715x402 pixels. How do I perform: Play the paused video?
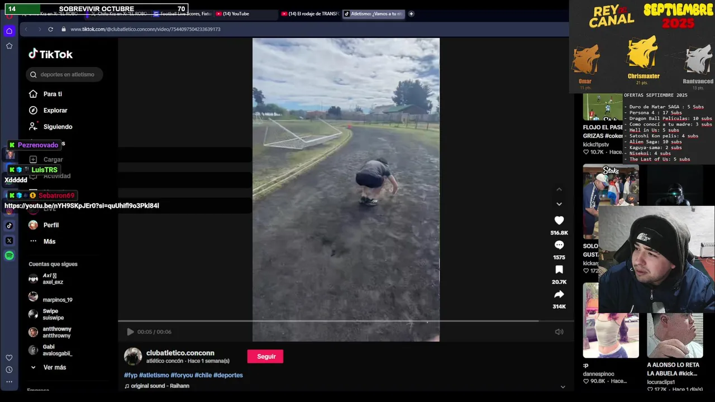click(x=130, y=332)
